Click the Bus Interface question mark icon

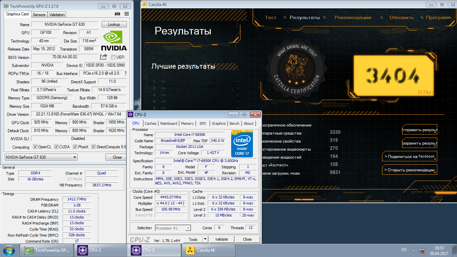tap(125, 73)
